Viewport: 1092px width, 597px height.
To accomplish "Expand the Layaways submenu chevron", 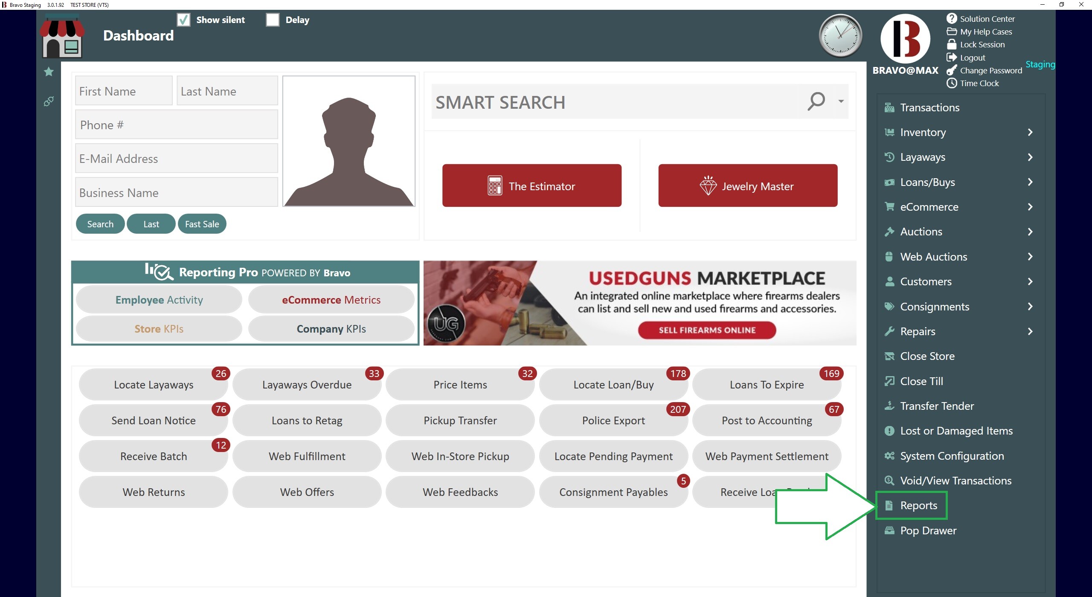I will (1030, 157).
